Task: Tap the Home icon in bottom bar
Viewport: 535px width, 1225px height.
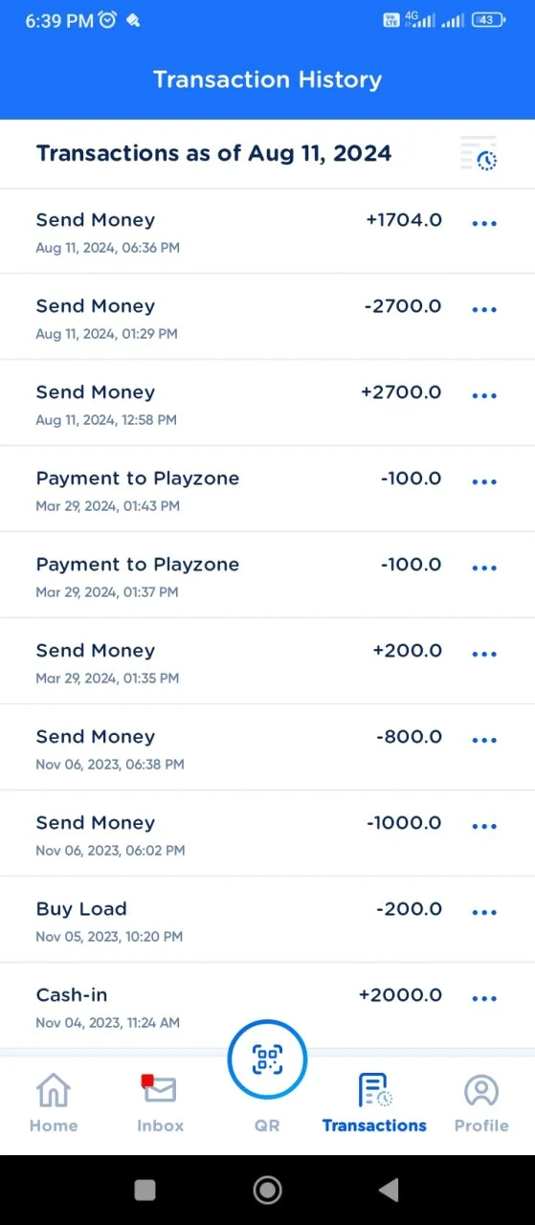Action: [54, 1090]
